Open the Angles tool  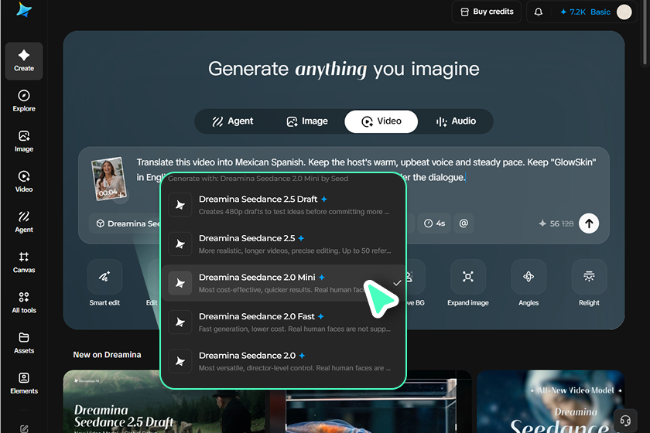click(x=529, y=284)
